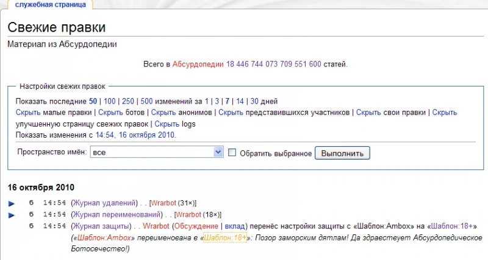Open the Пространство имён dropdown

157,152
